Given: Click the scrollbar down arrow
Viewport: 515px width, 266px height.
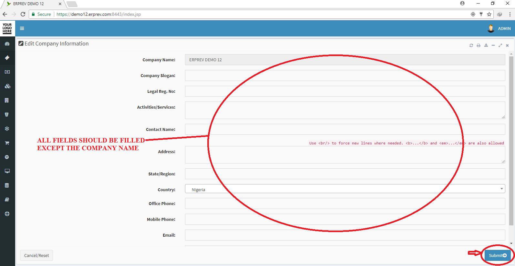Looking at the screenshot, I should [511, 243].
